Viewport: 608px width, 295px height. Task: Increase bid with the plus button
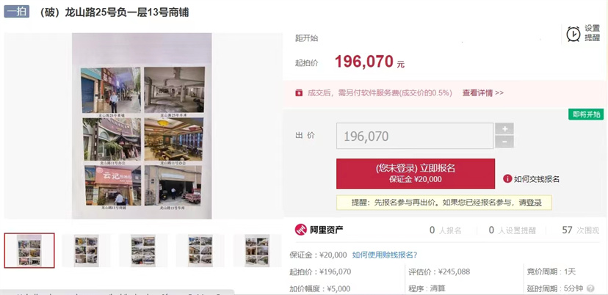coord(504,128)
